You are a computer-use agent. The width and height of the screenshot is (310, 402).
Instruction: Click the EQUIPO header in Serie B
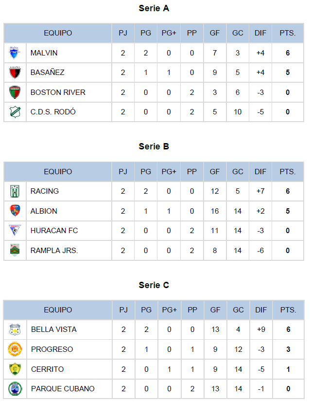(x=58, y=172)
